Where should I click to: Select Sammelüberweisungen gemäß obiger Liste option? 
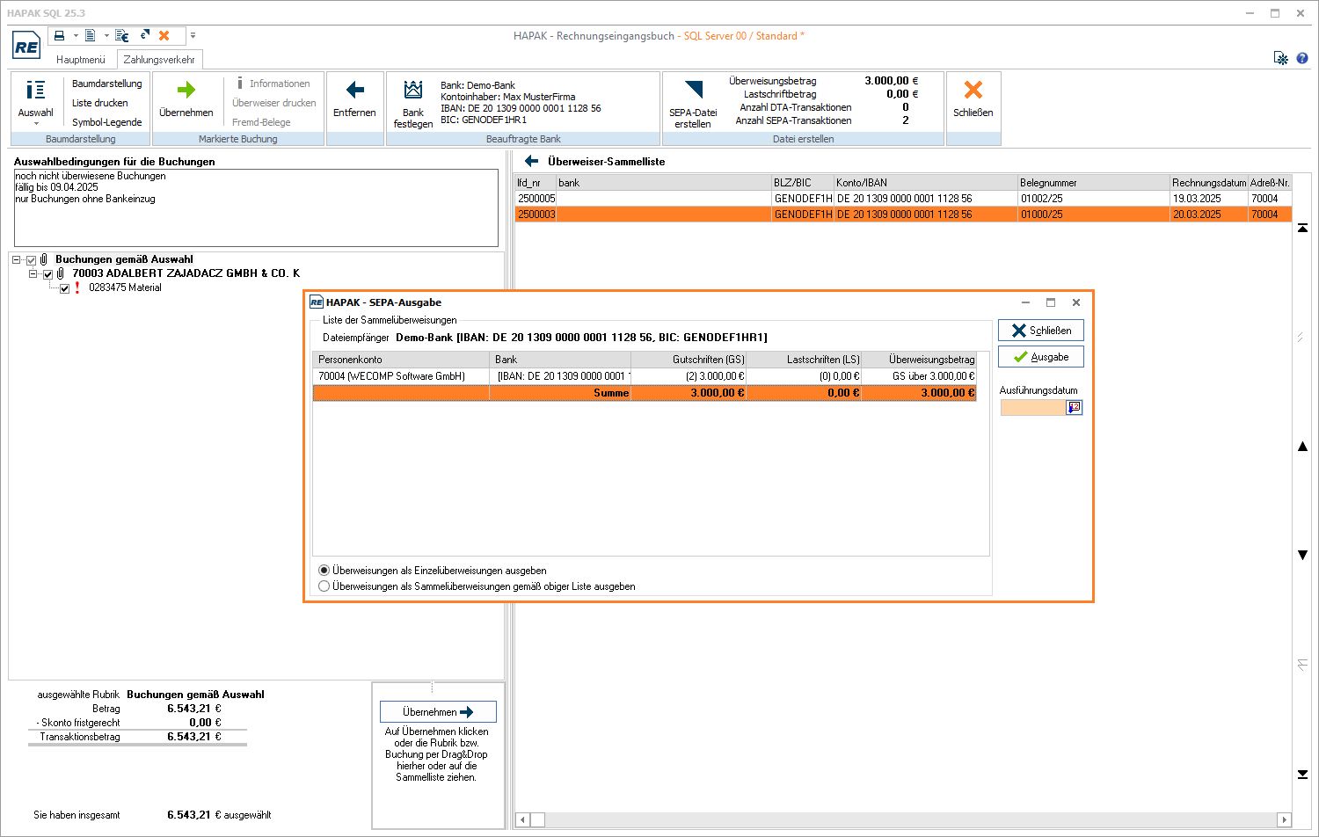(324, 586)
